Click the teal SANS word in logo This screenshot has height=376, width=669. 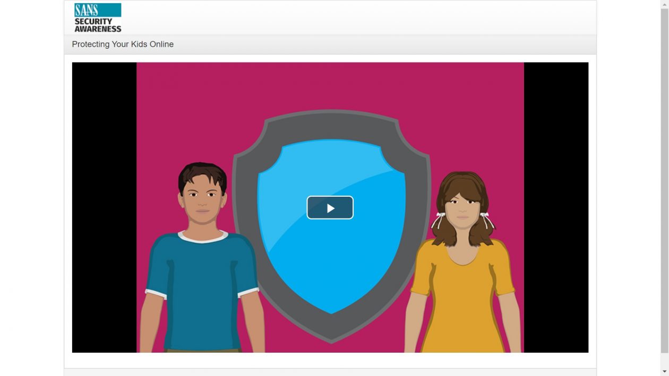click(87, 10)
